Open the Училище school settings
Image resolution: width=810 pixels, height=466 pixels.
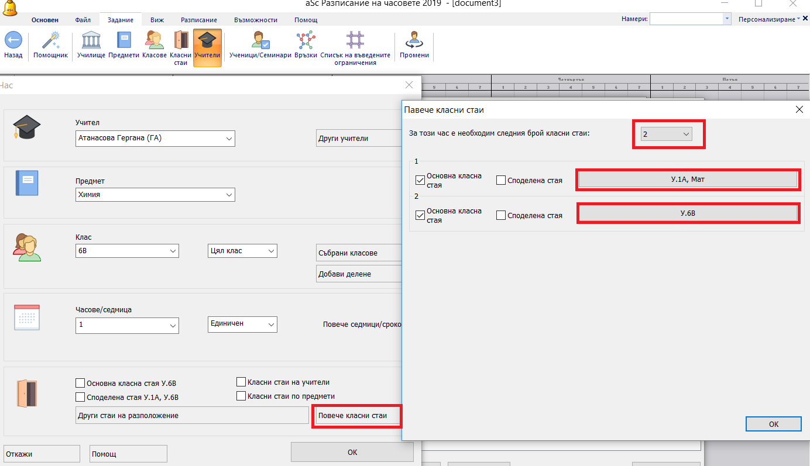pyautogui.click(x=91, y=42)
